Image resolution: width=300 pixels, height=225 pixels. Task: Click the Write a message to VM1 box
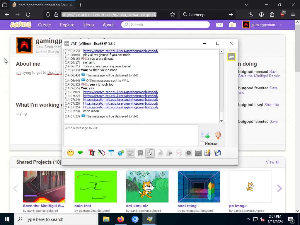click(x=130, y=135)
